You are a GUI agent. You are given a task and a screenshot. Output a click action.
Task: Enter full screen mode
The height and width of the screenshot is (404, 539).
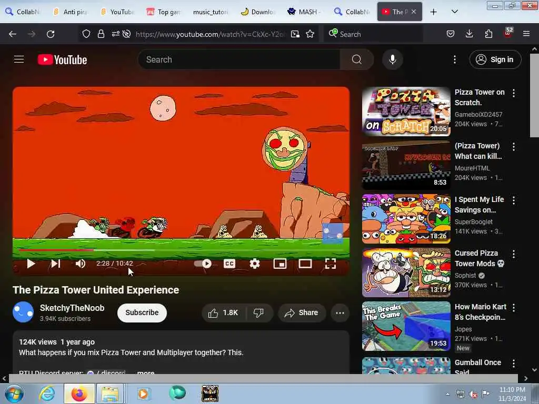331,264
